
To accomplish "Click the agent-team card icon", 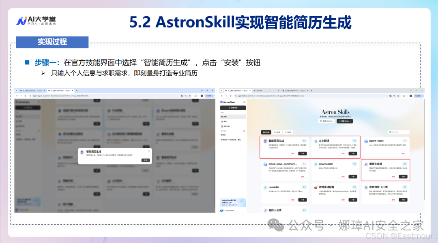I will pyautogui.click(x=366, y=141).
